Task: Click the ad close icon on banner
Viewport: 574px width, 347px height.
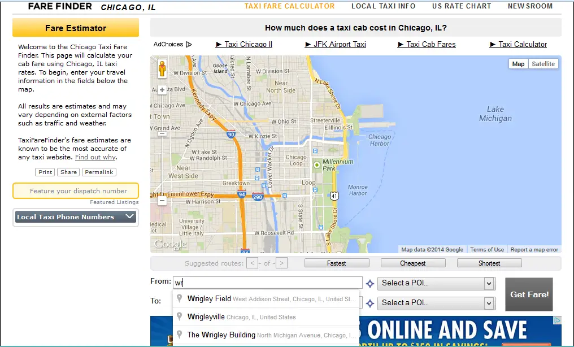Action: pos(557,320)
